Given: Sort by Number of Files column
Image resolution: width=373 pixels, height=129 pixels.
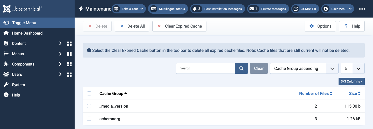Looking at the screenshot, I should [x=316, y=93].
